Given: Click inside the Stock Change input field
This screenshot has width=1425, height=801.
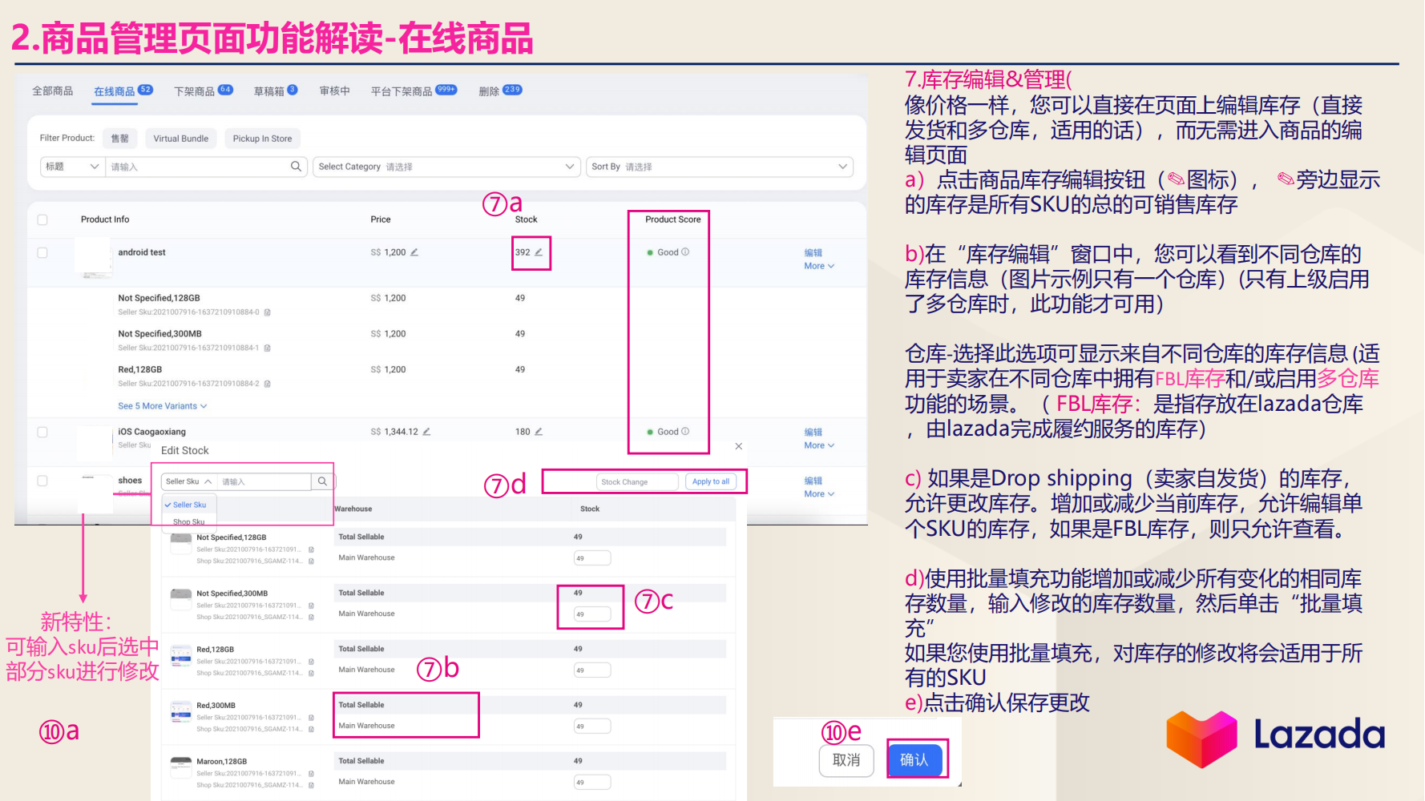Looking at the screenshot, I should 636,481.
